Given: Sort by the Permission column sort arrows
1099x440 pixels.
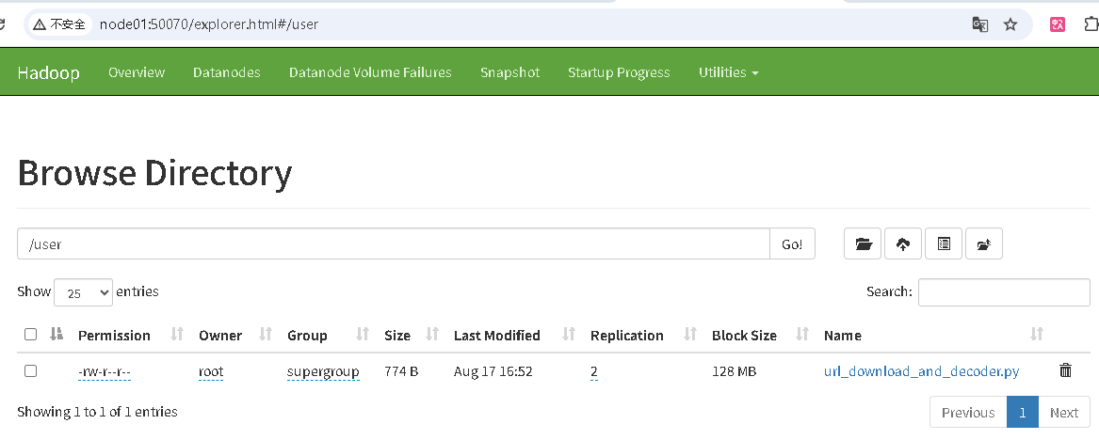Looking at the screenshot, I should pyautogui.click(x=177, y=335).
